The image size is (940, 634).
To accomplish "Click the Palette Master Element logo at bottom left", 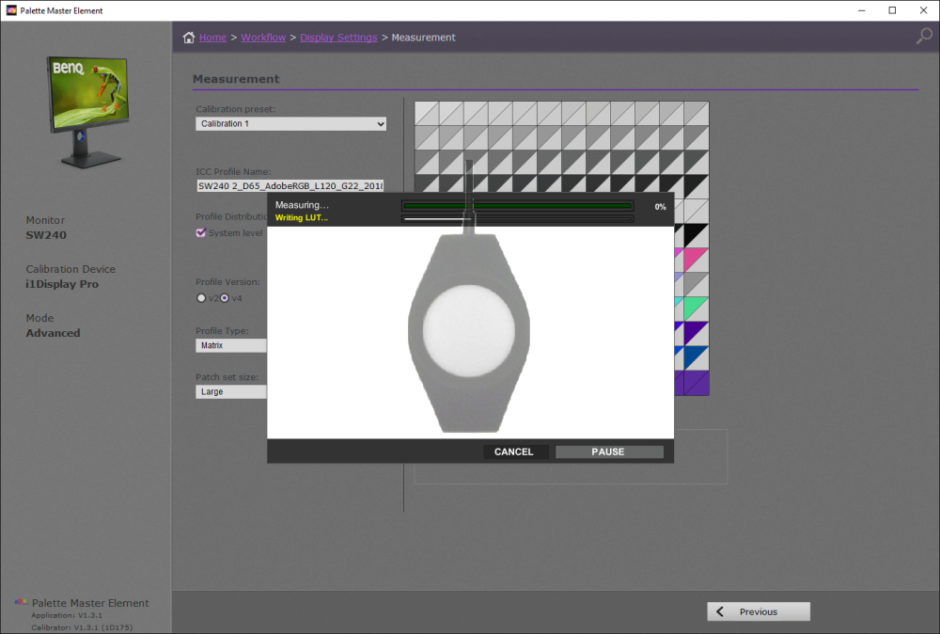I will [x=21, y=602].
